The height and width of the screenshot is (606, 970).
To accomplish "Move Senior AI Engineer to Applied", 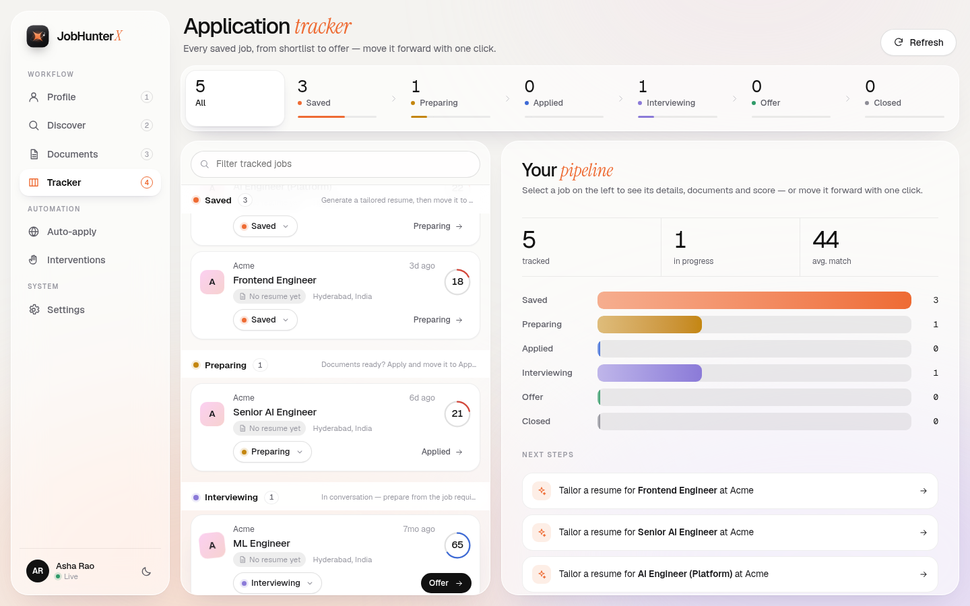I will (442, 452).
